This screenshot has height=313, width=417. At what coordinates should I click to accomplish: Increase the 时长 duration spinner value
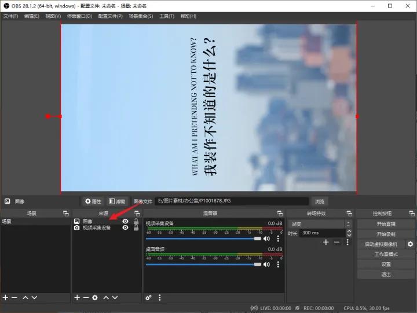pos(348,231)
